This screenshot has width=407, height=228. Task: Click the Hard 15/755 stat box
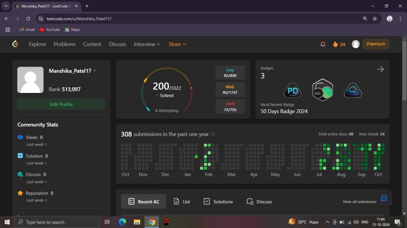pos(230,107)
